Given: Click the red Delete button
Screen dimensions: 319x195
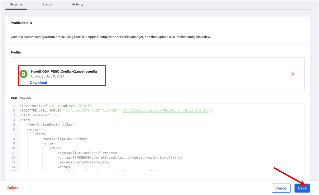Looking at the screenshot, I should (13, 188).
